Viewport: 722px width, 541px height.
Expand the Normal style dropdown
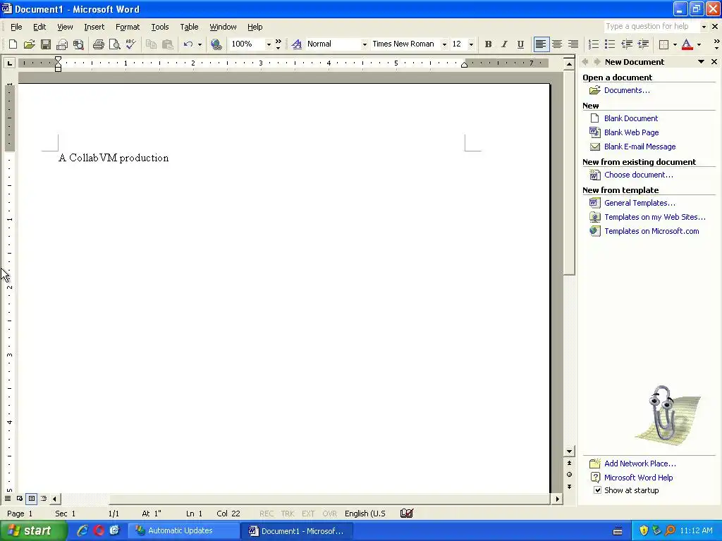365,44
